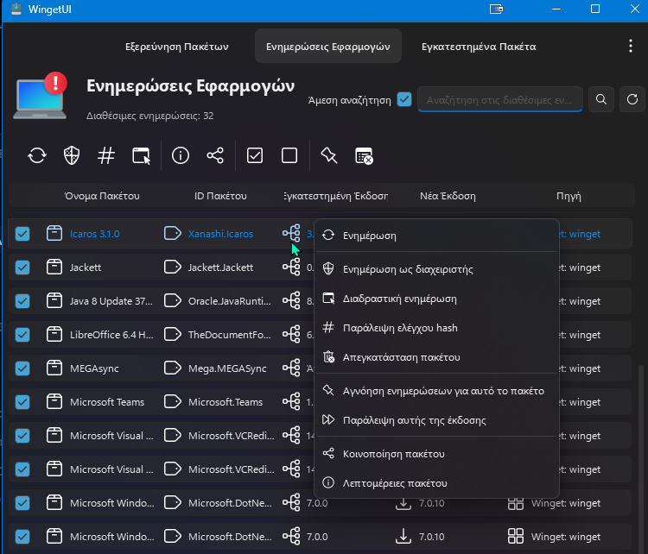Sort by Όνομα Πακέτου column header
The width and height of the screenshot is (648, 554).
pos(102,196)
